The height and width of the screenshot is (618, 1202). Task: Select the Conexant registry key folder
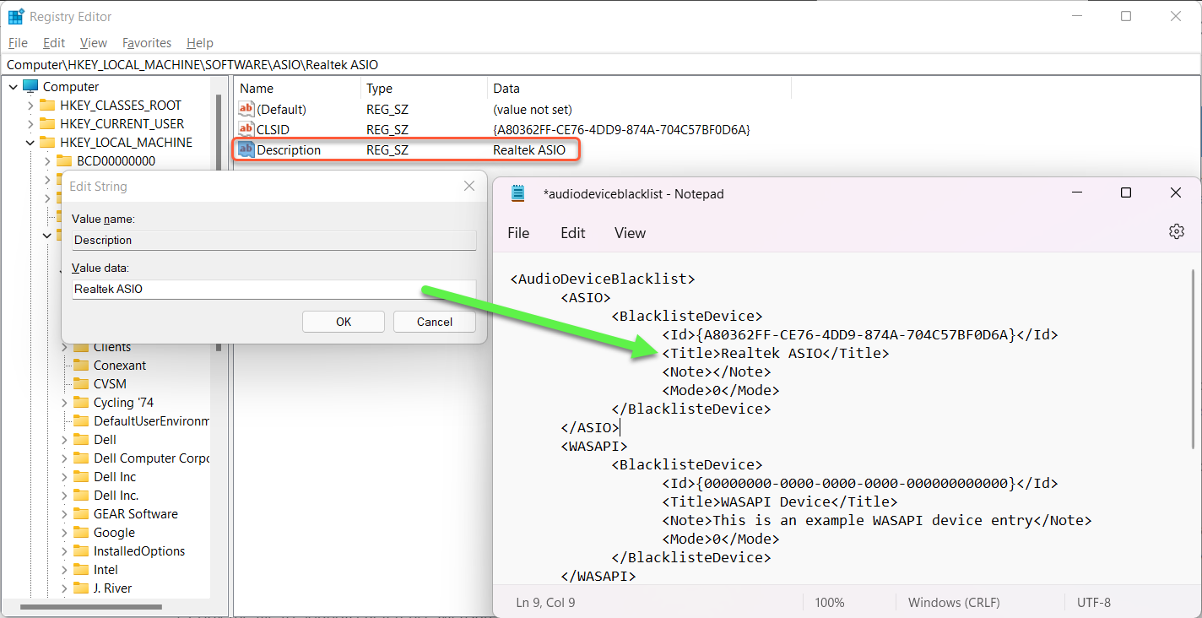119,366
